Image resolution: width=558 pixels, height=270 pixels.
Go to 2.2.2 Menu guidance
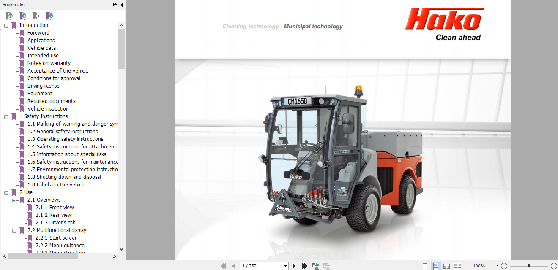pyautogui.click(x=60, y=246)
